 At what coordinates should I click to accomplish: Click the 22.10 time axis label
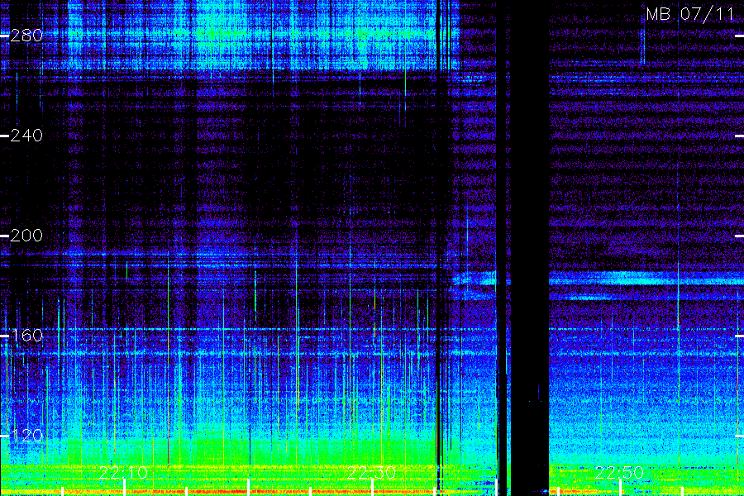point(123,473)
